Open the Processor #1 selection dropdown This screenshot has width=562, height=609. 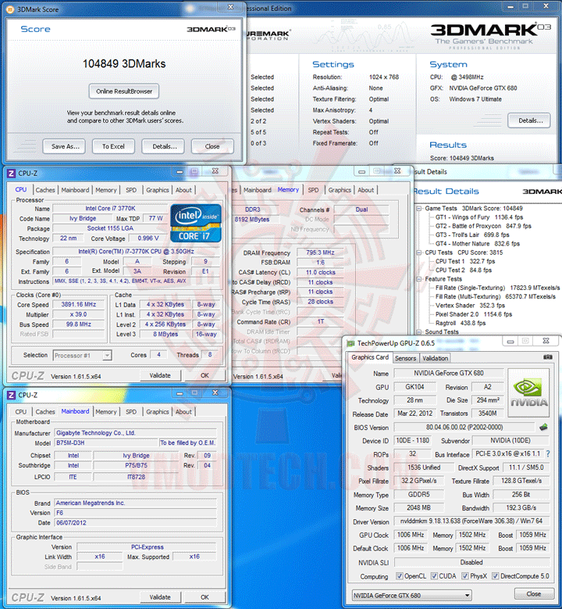(82, 356)
